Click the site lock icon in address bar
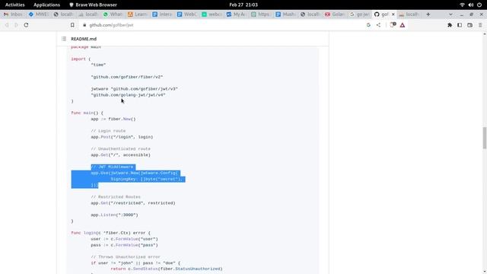This screenshot has width=487, height=274. tap(84, 25)
